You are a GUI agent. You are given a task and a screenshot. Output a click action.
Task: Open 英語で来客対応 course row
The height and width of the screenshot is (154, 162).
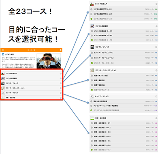pos(124,85)
